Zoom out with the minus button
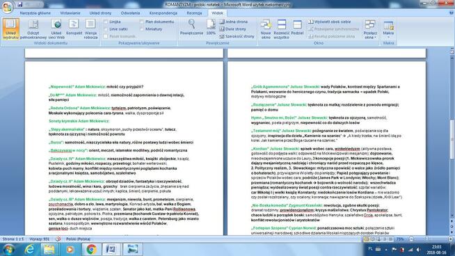The image size is (455, 256). (411, 239)
